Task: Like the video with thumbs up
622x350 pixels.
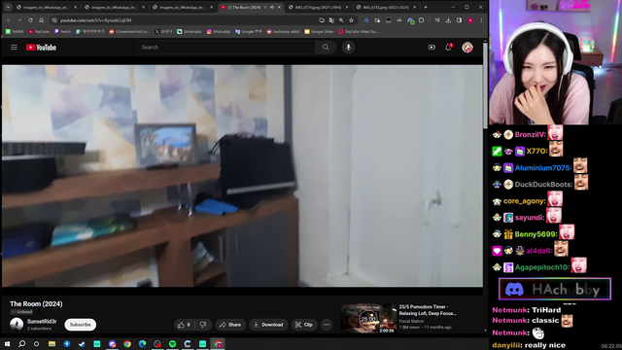Action: 184,325
